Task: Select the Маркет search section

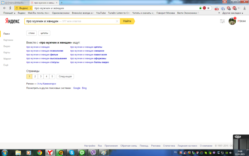Action: (7, 59)
